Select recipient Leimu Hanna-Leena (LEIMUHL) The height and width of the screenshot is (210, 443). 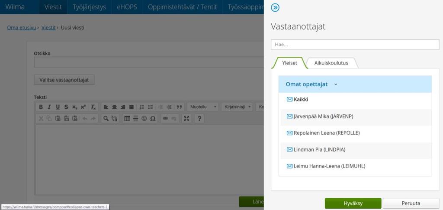pyautogui.click(x=329, y=166)
